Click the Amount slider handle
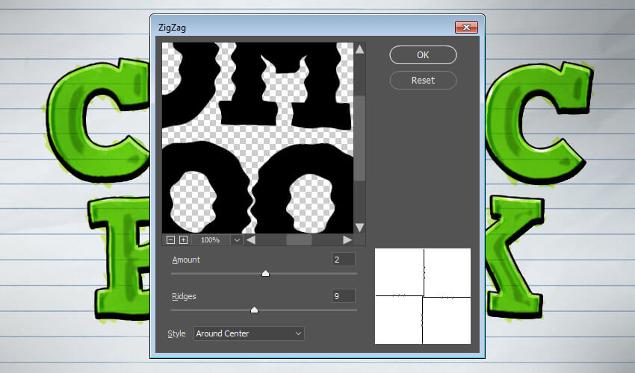635x373 pixels. (x=265, y=274)
